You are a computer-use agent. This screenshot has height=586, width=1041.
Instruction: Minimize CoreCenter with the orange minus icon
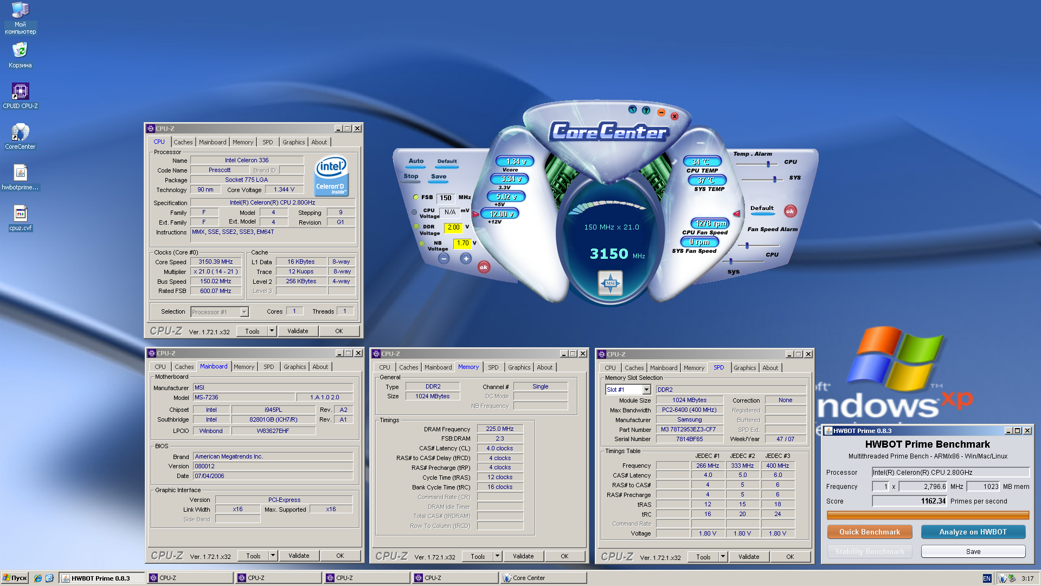pyautogui.click(x=661, y=112)
